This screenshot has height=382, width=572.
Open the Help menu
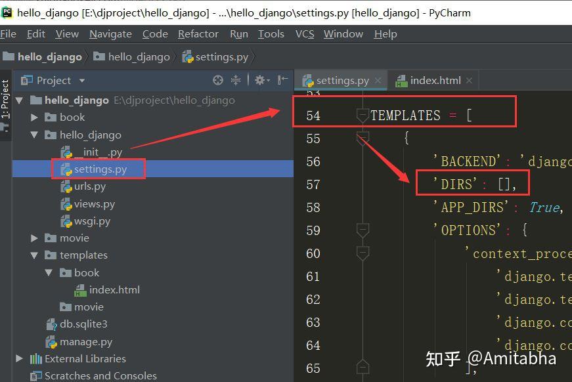[x=385, y=34]
